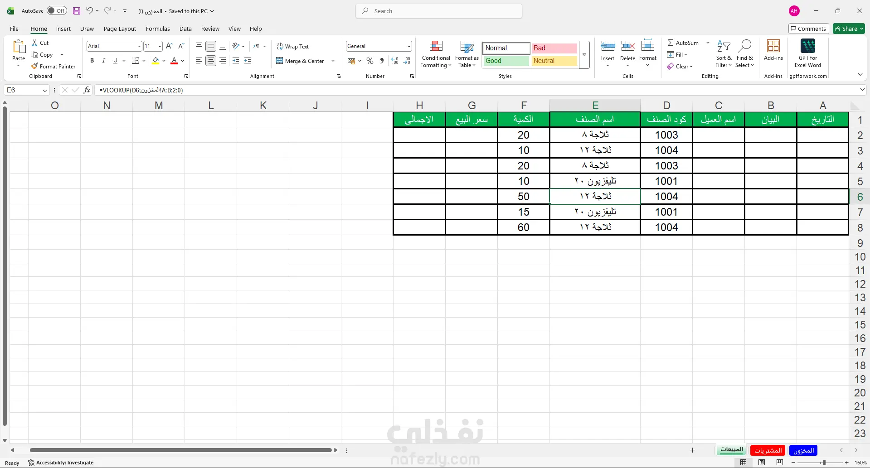The width and height of the screenshot is (870, 468).
Task: Click the red Font Color swatch
Action: pyautogui.click(x=174, y=60)
